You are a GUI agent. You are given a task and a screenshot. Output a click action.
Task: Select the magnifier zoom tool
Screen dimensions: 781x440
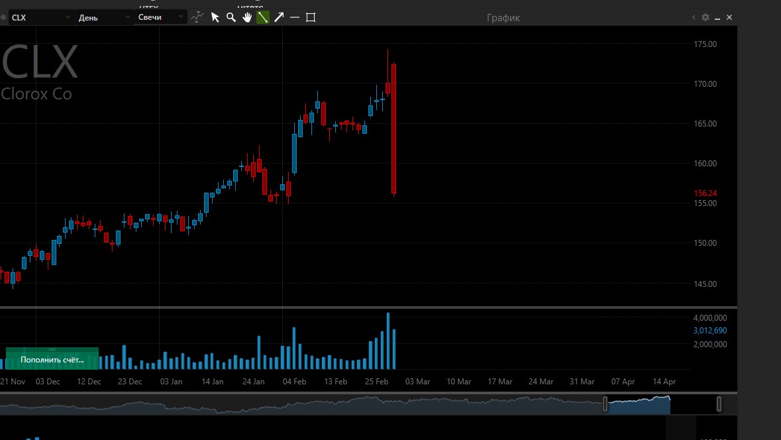point(231,17)
